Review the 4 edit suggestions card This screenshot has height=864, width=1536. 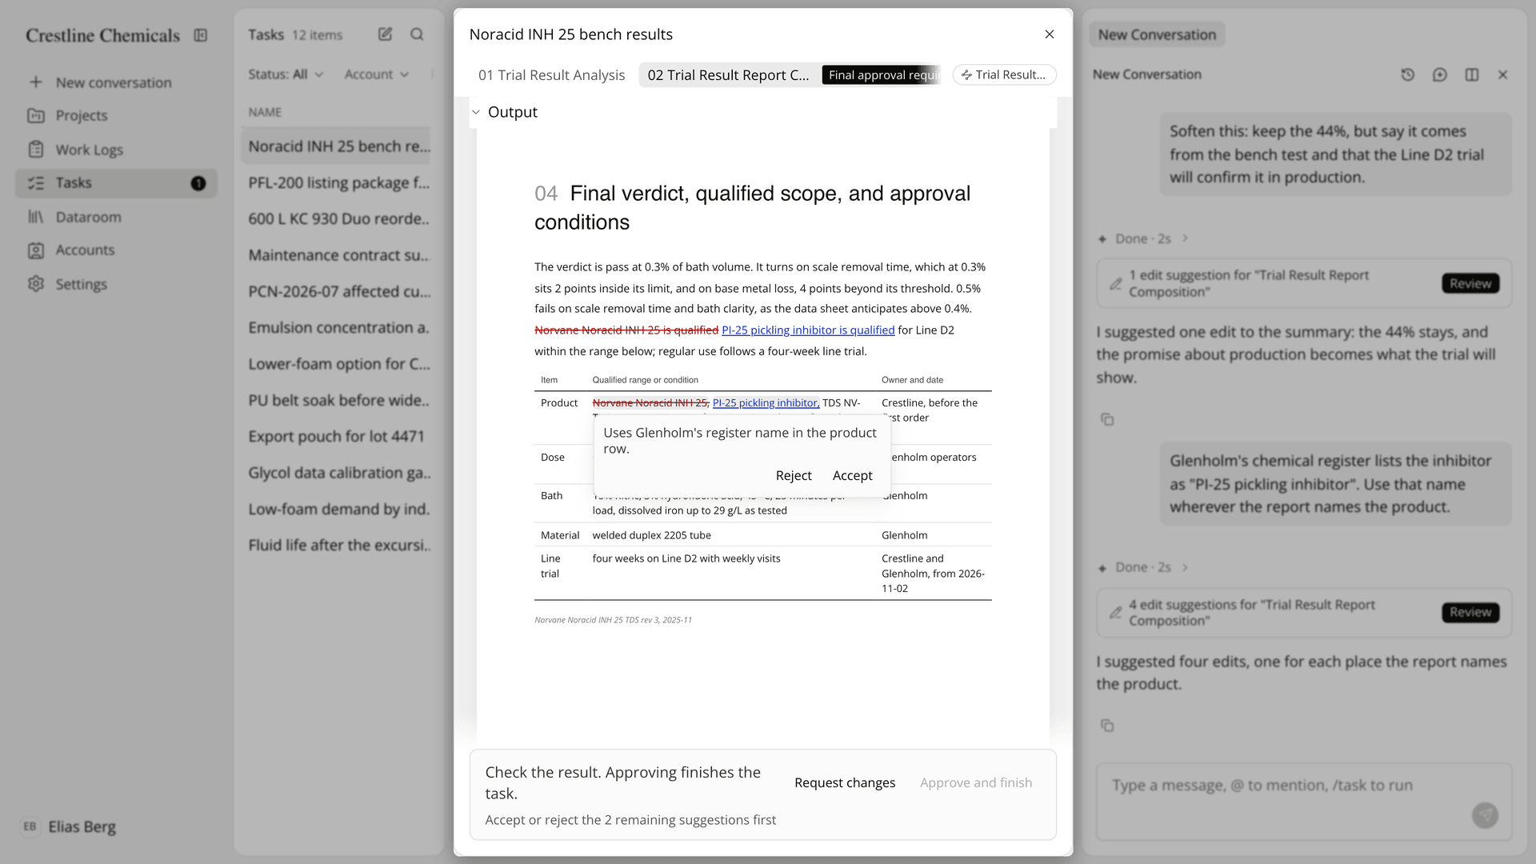pos(1470,612)
